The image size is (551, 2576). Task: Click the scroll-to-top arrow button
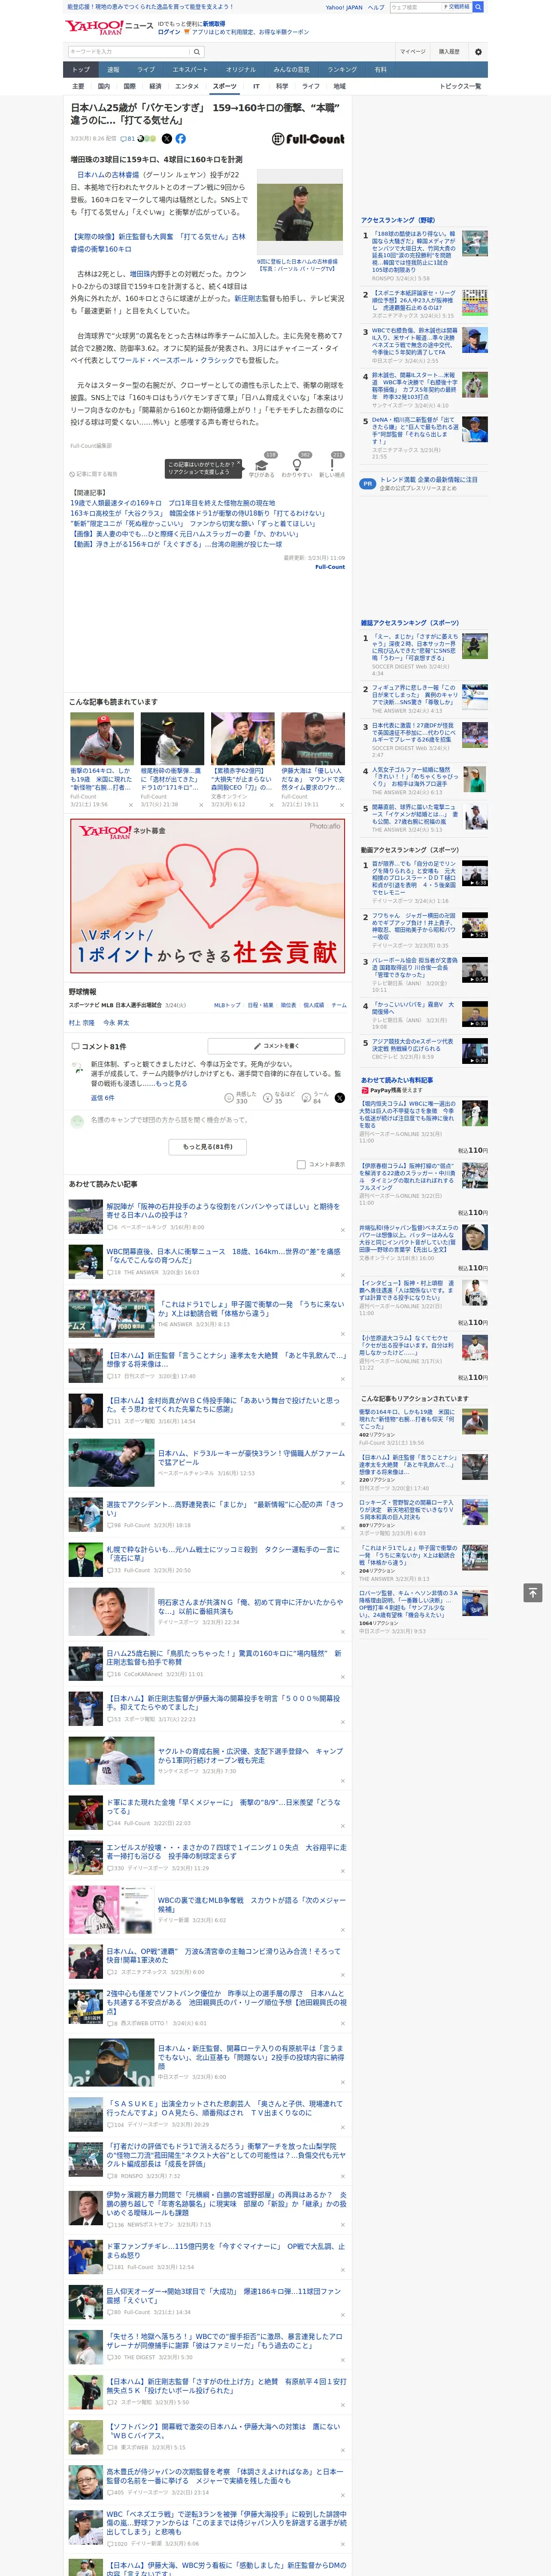(x=533, y=1592)
